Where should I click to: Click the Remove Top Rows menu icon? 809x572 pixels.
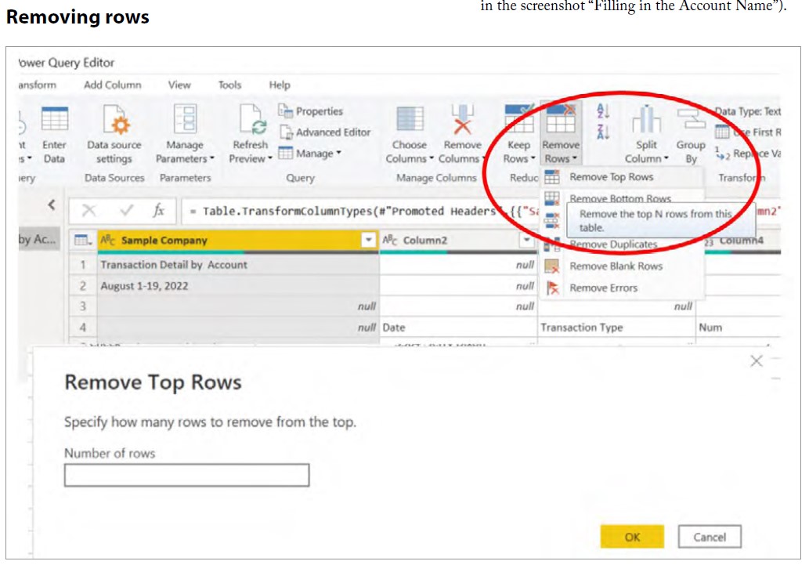(x=552, y=177)
